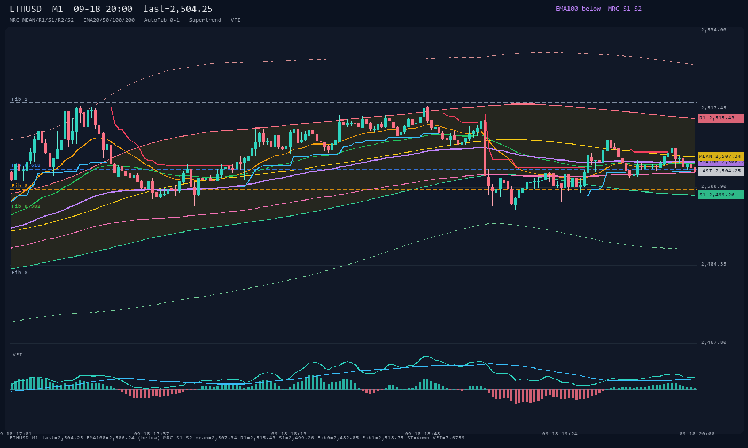Image resolution: width=748 pixels, height=448 pixels.
Task: Click the green Fib 0.382 level label
Action: (26, 206)
